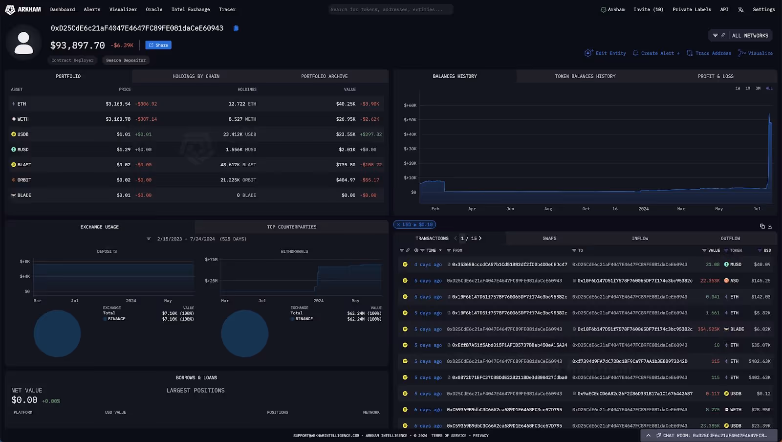Open Private Labels
The height and width of the screenshot is (442, 782).
pyautogui.click(x=692, y=10)
